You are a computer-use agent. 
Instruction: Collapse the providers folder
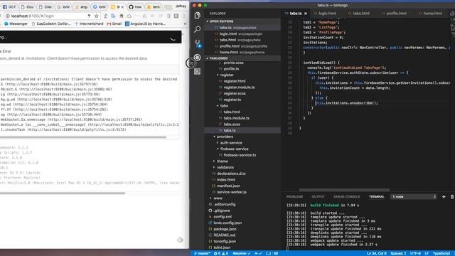pyautogui.click(x=225, y=137)
